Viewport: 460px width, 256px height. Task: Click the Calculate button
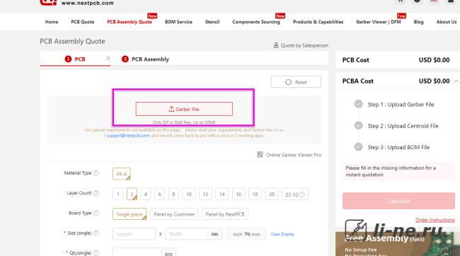[x=398, y=201]
